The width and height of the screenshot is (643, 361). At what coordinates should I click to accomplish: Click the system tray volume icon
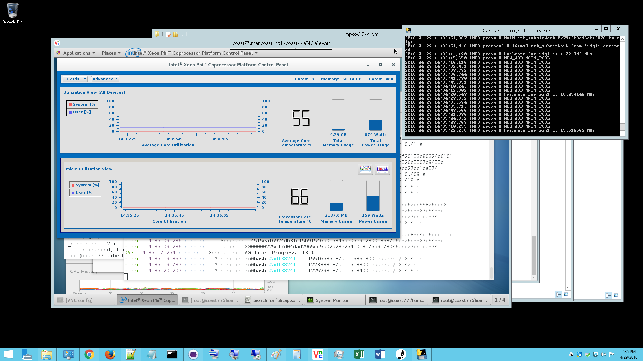603,354
